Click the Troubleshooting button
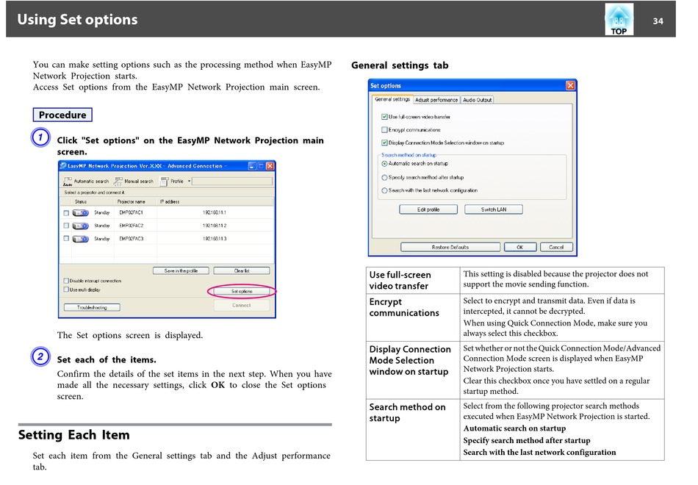 coord(92,307)
